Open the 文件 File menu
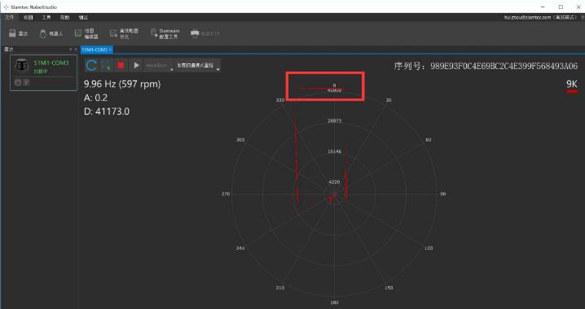 [9, 18]
